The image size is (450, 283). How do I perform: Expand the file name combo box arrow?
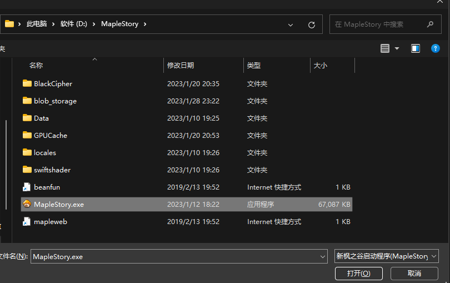[323, 256]
